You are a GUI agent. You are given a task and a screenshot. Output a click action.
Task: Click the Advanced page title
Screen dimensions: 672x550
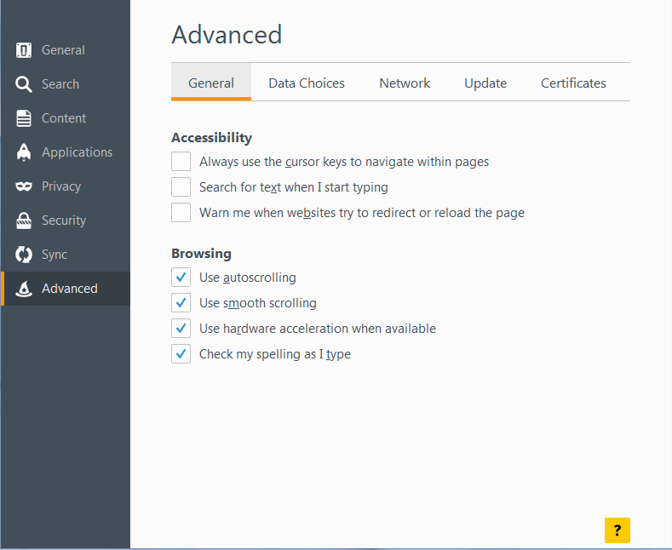click(x=227, y=35)
